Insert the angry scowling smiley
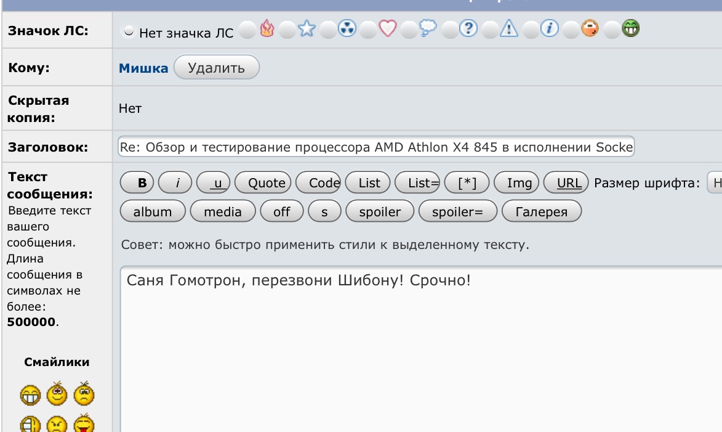 pyautogui.click(x=57, y=425)
